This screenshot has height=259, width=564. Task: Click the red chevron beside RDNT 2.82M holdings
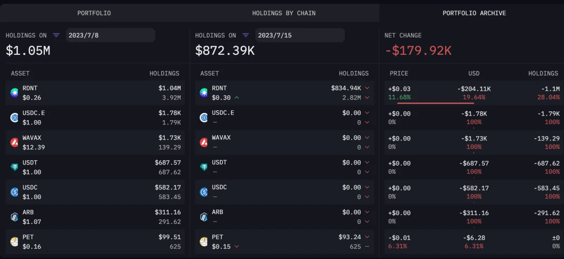pyautogui.click(x=367, y=98)
